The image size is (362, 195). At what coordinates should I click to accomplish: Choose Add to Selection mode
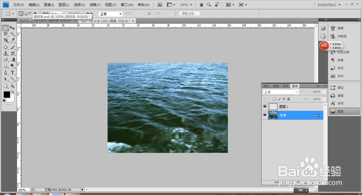click(x=25, y=13)
